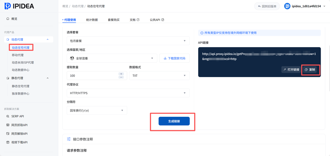Click 动态代理 in the breadcrumb
This screenshot has width=330, height=156.
[78, 6]
